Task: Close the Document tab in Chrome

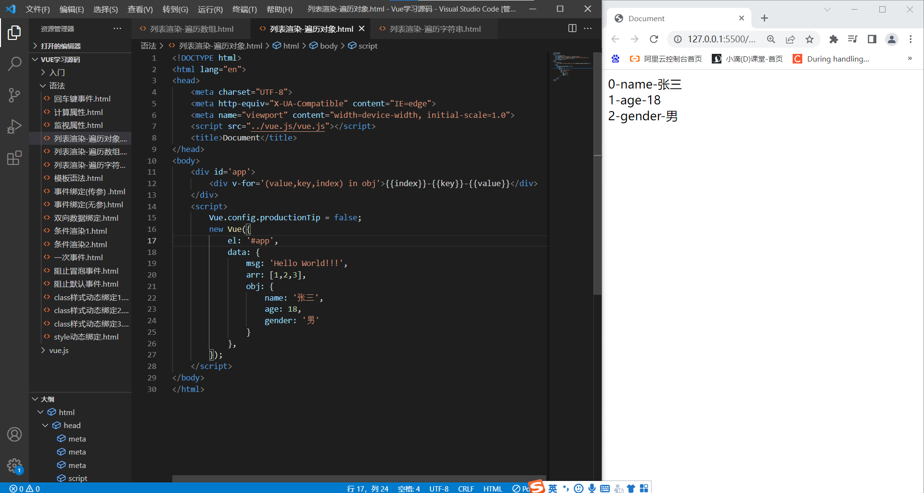Action: tap(741, 18)
